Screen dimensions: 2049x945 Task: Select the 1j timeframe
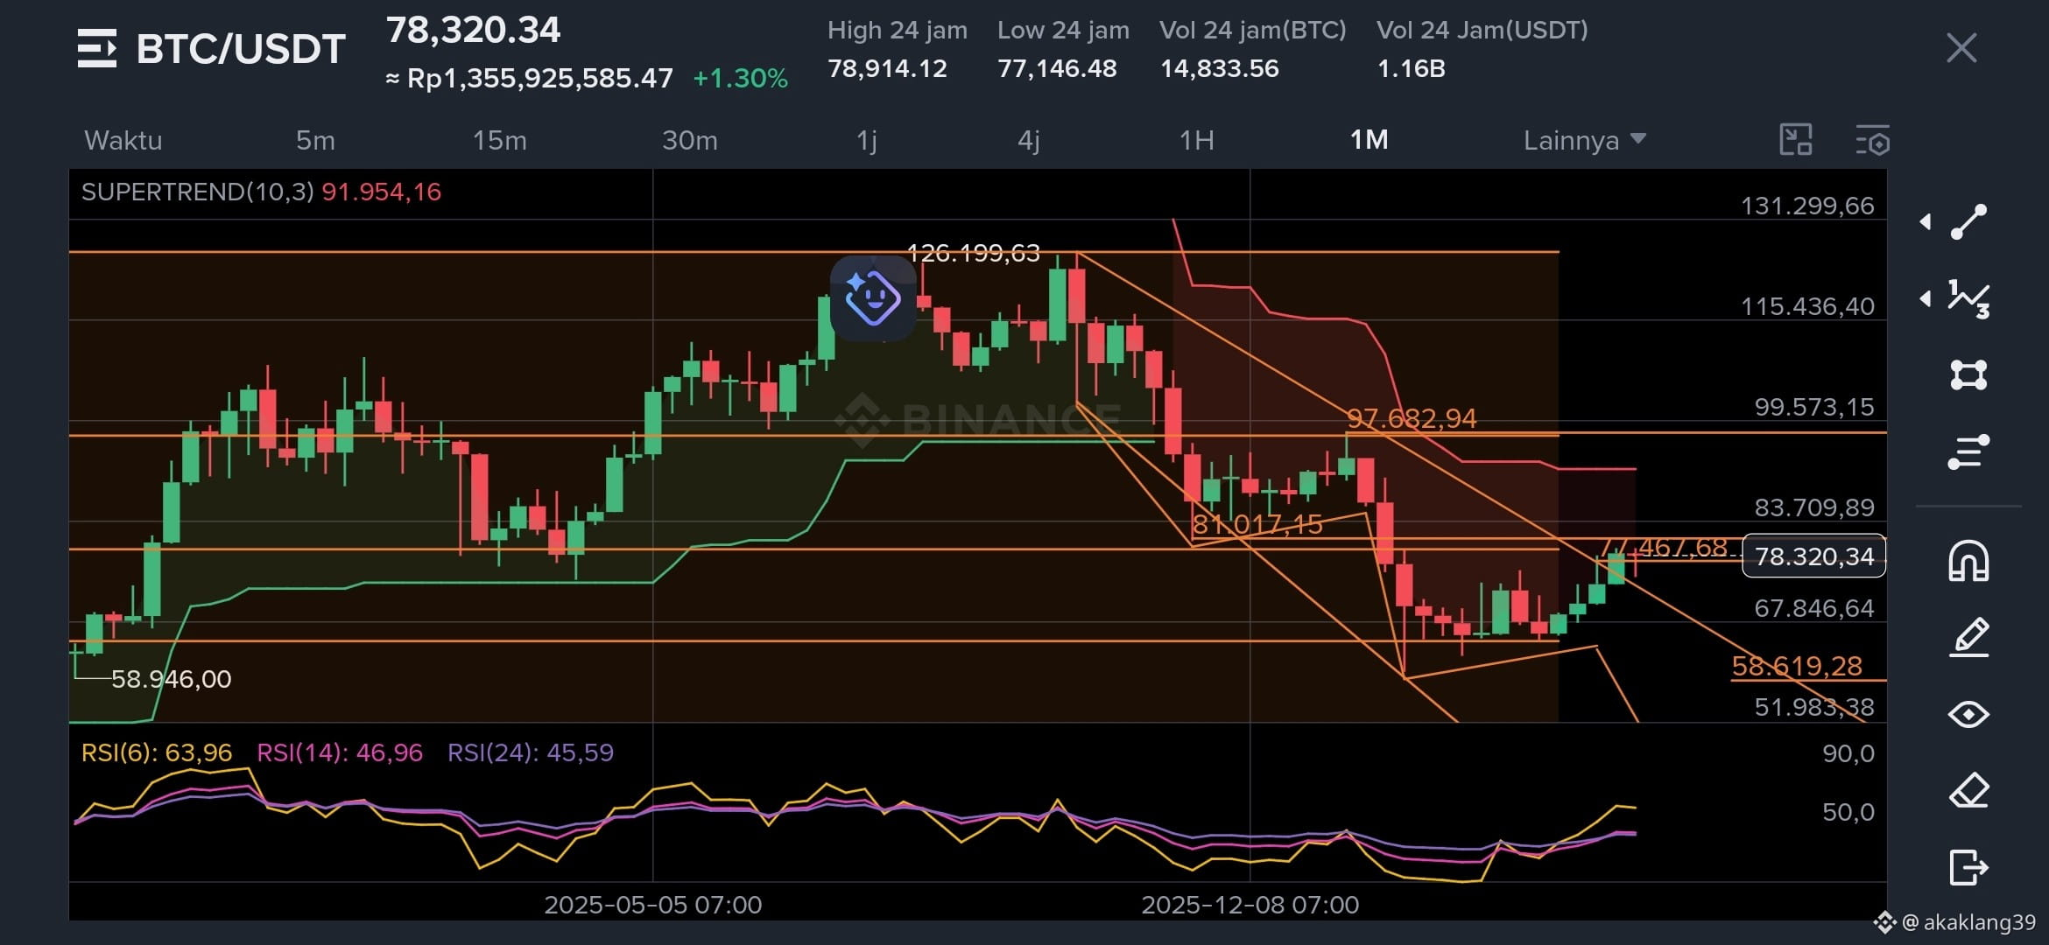click(866, 140)
